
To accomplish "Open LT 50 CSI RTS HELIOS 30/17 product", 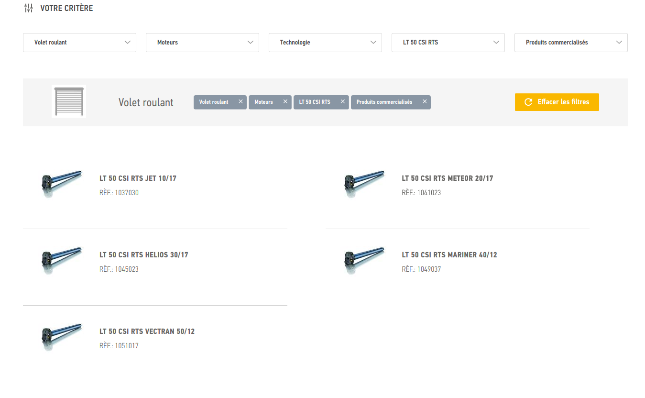I will (x=143, y=255).
